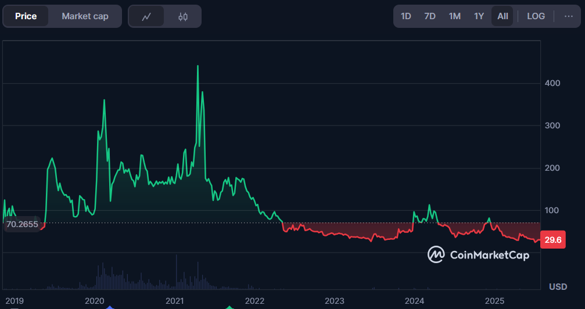The image size is (585, 309).
Task: Click the blue event marker below 2020
Action: [x=110, y=307]
